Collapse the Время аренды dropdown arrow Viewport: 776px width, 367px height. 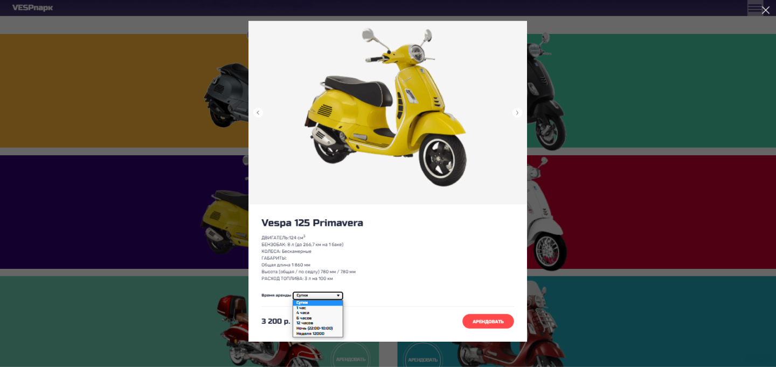[x=338, y=295]
